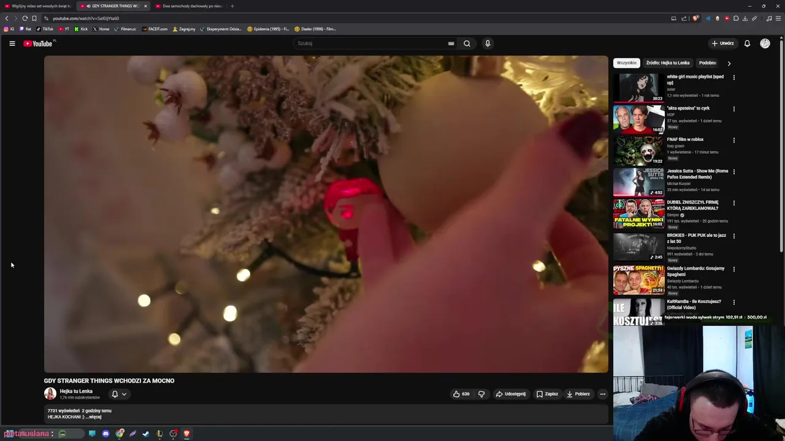Viewport: 785px width, 441px height.
Task: Select the Wszystkie filter chip
Action: click(x=627, y=63)
